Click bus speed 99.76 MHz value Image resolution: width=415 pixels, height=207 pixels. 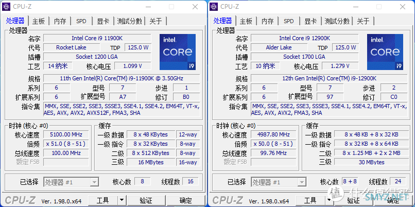click(273, 153)
